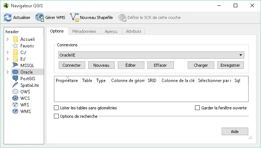
Task: Expand the Accueil tree node
Action: (8, 39)
